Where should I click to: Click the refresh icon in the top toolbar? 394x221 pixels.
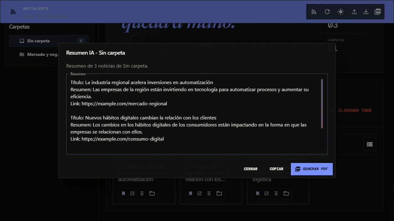[327, 12]
